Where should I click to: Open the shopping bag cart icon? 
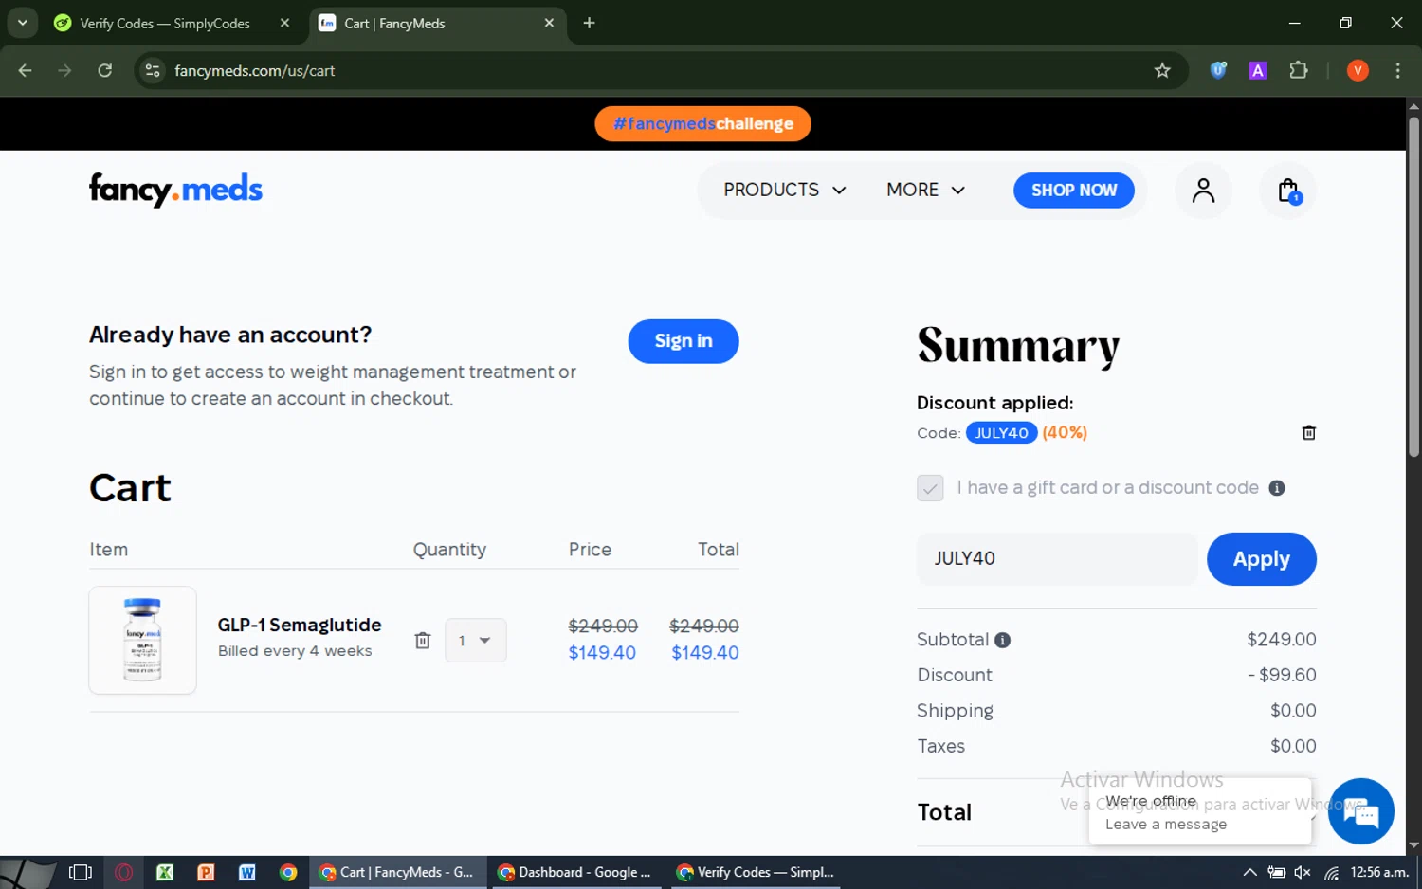1287,190
